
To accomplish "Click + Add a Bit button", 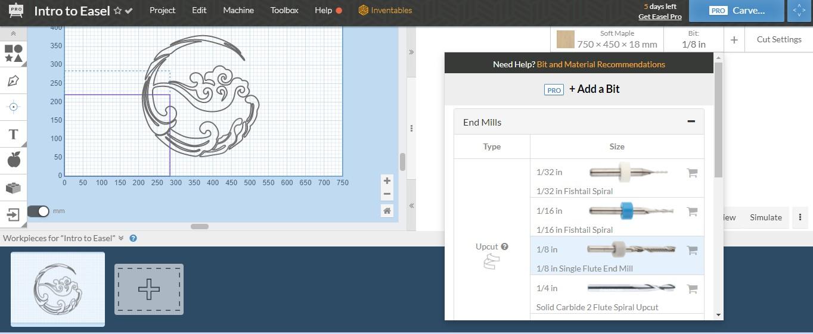I will pyautogui.click(x=582, y=89).
